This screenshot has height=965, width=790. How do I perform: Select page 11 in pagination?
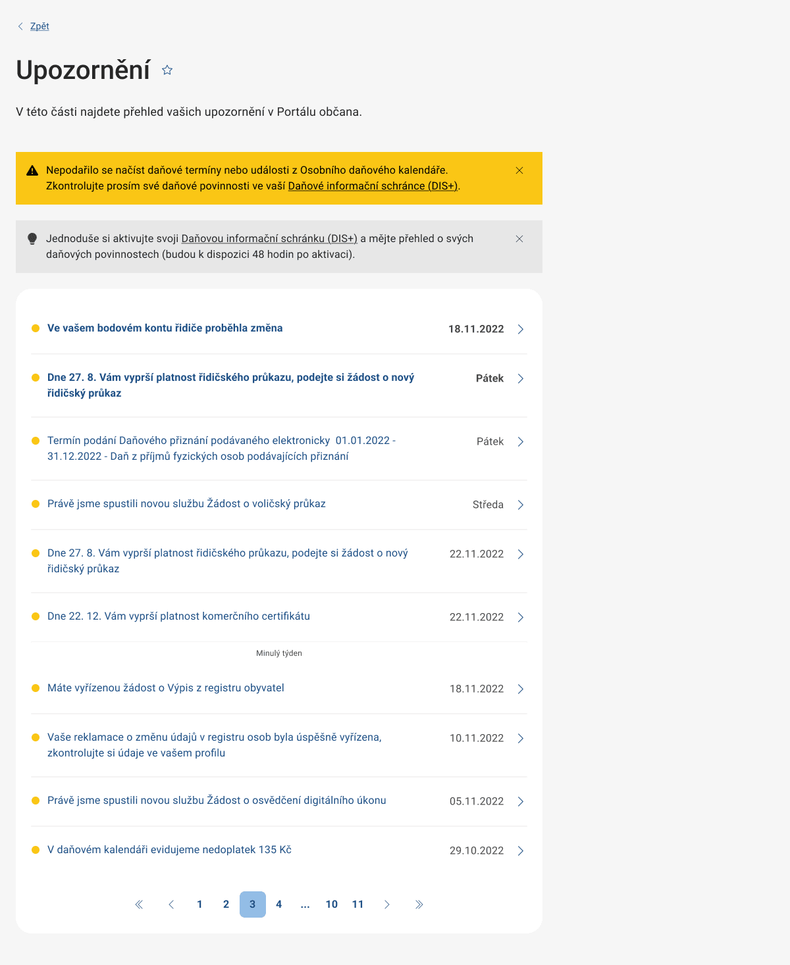(x=357, y=904)
